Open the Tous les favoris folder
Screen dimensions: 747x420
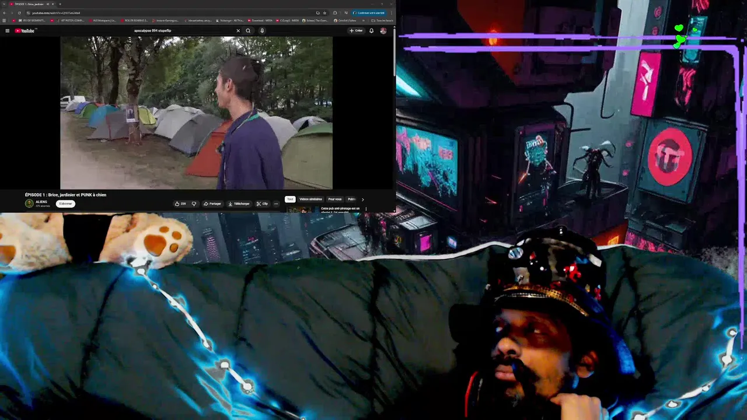pos(382,20)
